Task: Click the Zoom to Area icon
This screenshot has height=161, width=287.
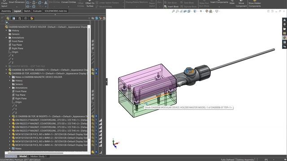Action: coord(177,11)
